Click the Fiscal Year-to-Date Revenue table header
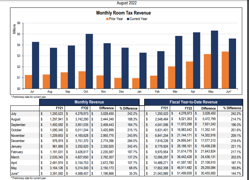Viewport: 249px width, 180px height. (x=194, y=102)
